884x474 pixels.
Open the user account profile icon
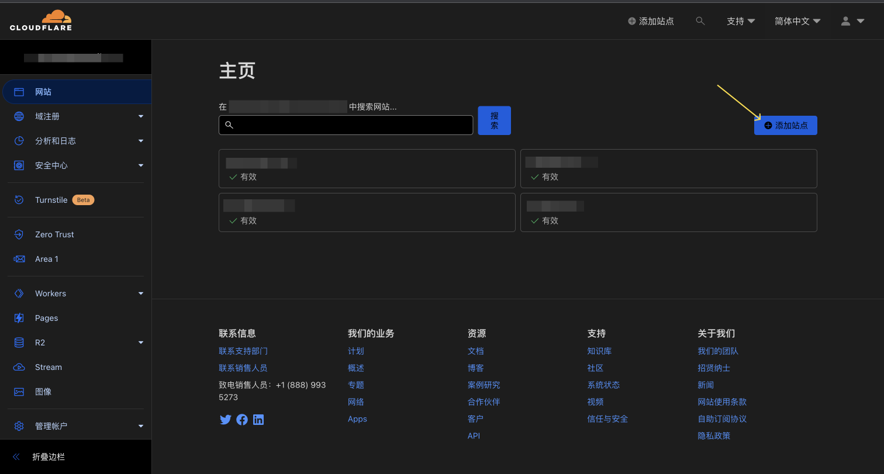tap(845, 21)
